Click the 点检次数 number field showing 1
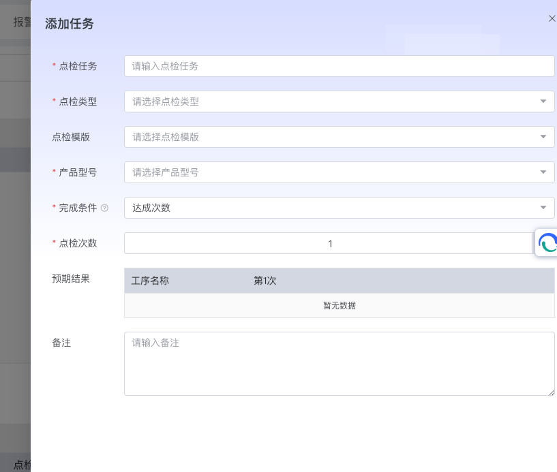 point(330,243)
